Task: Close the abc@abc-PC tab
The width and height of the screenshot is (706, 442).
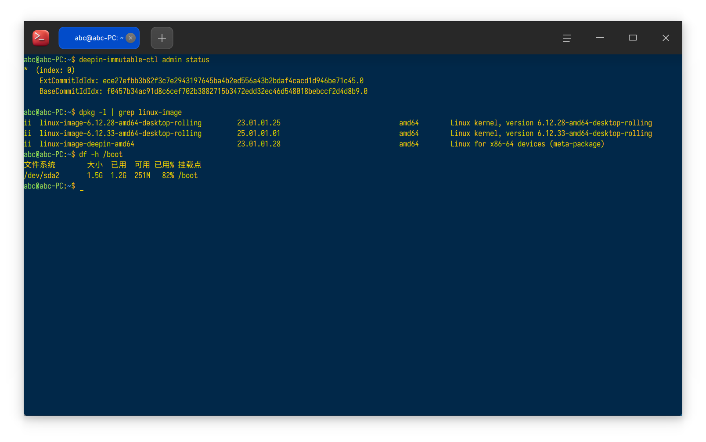Action: 130,38
